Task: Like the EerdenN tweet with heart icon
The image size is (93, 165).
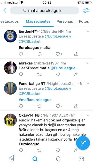Action: click(x=58, y=54)
